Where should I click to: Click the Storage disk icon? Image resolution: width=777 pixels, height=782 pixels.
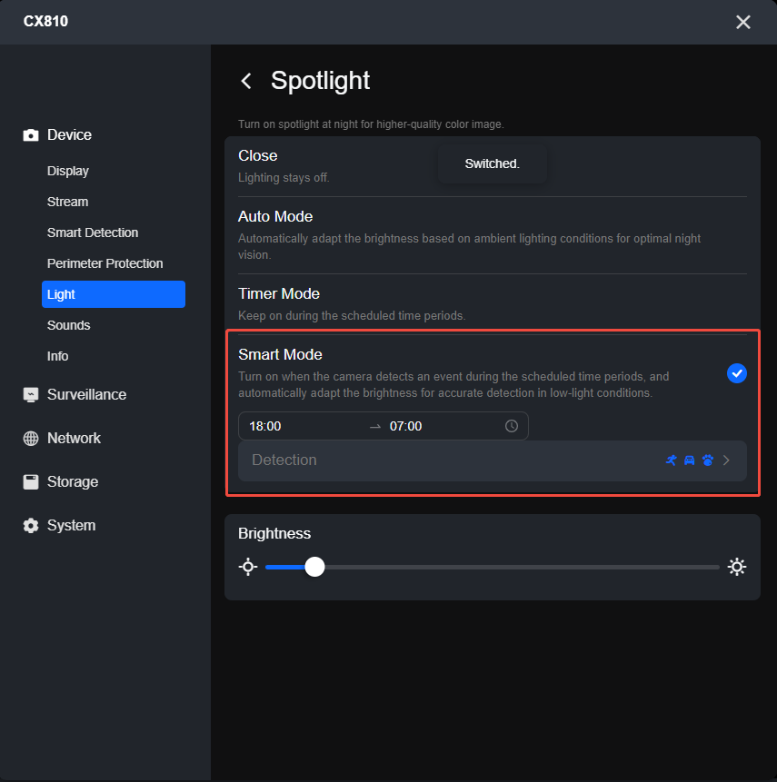pyautogui.click(x=31, y=481)
